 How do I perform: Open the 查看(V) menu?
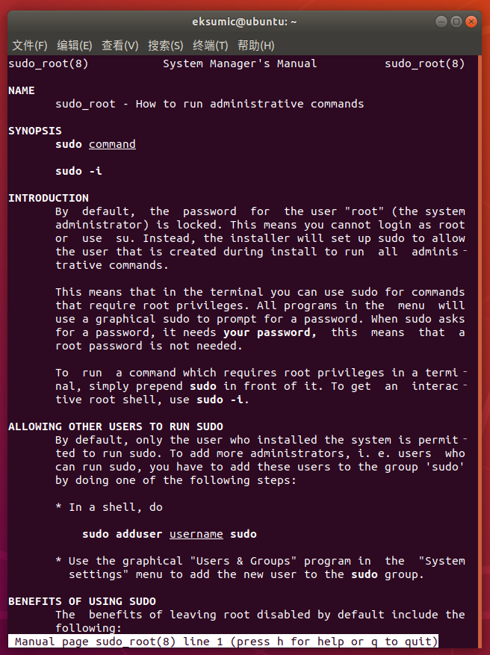120,46
